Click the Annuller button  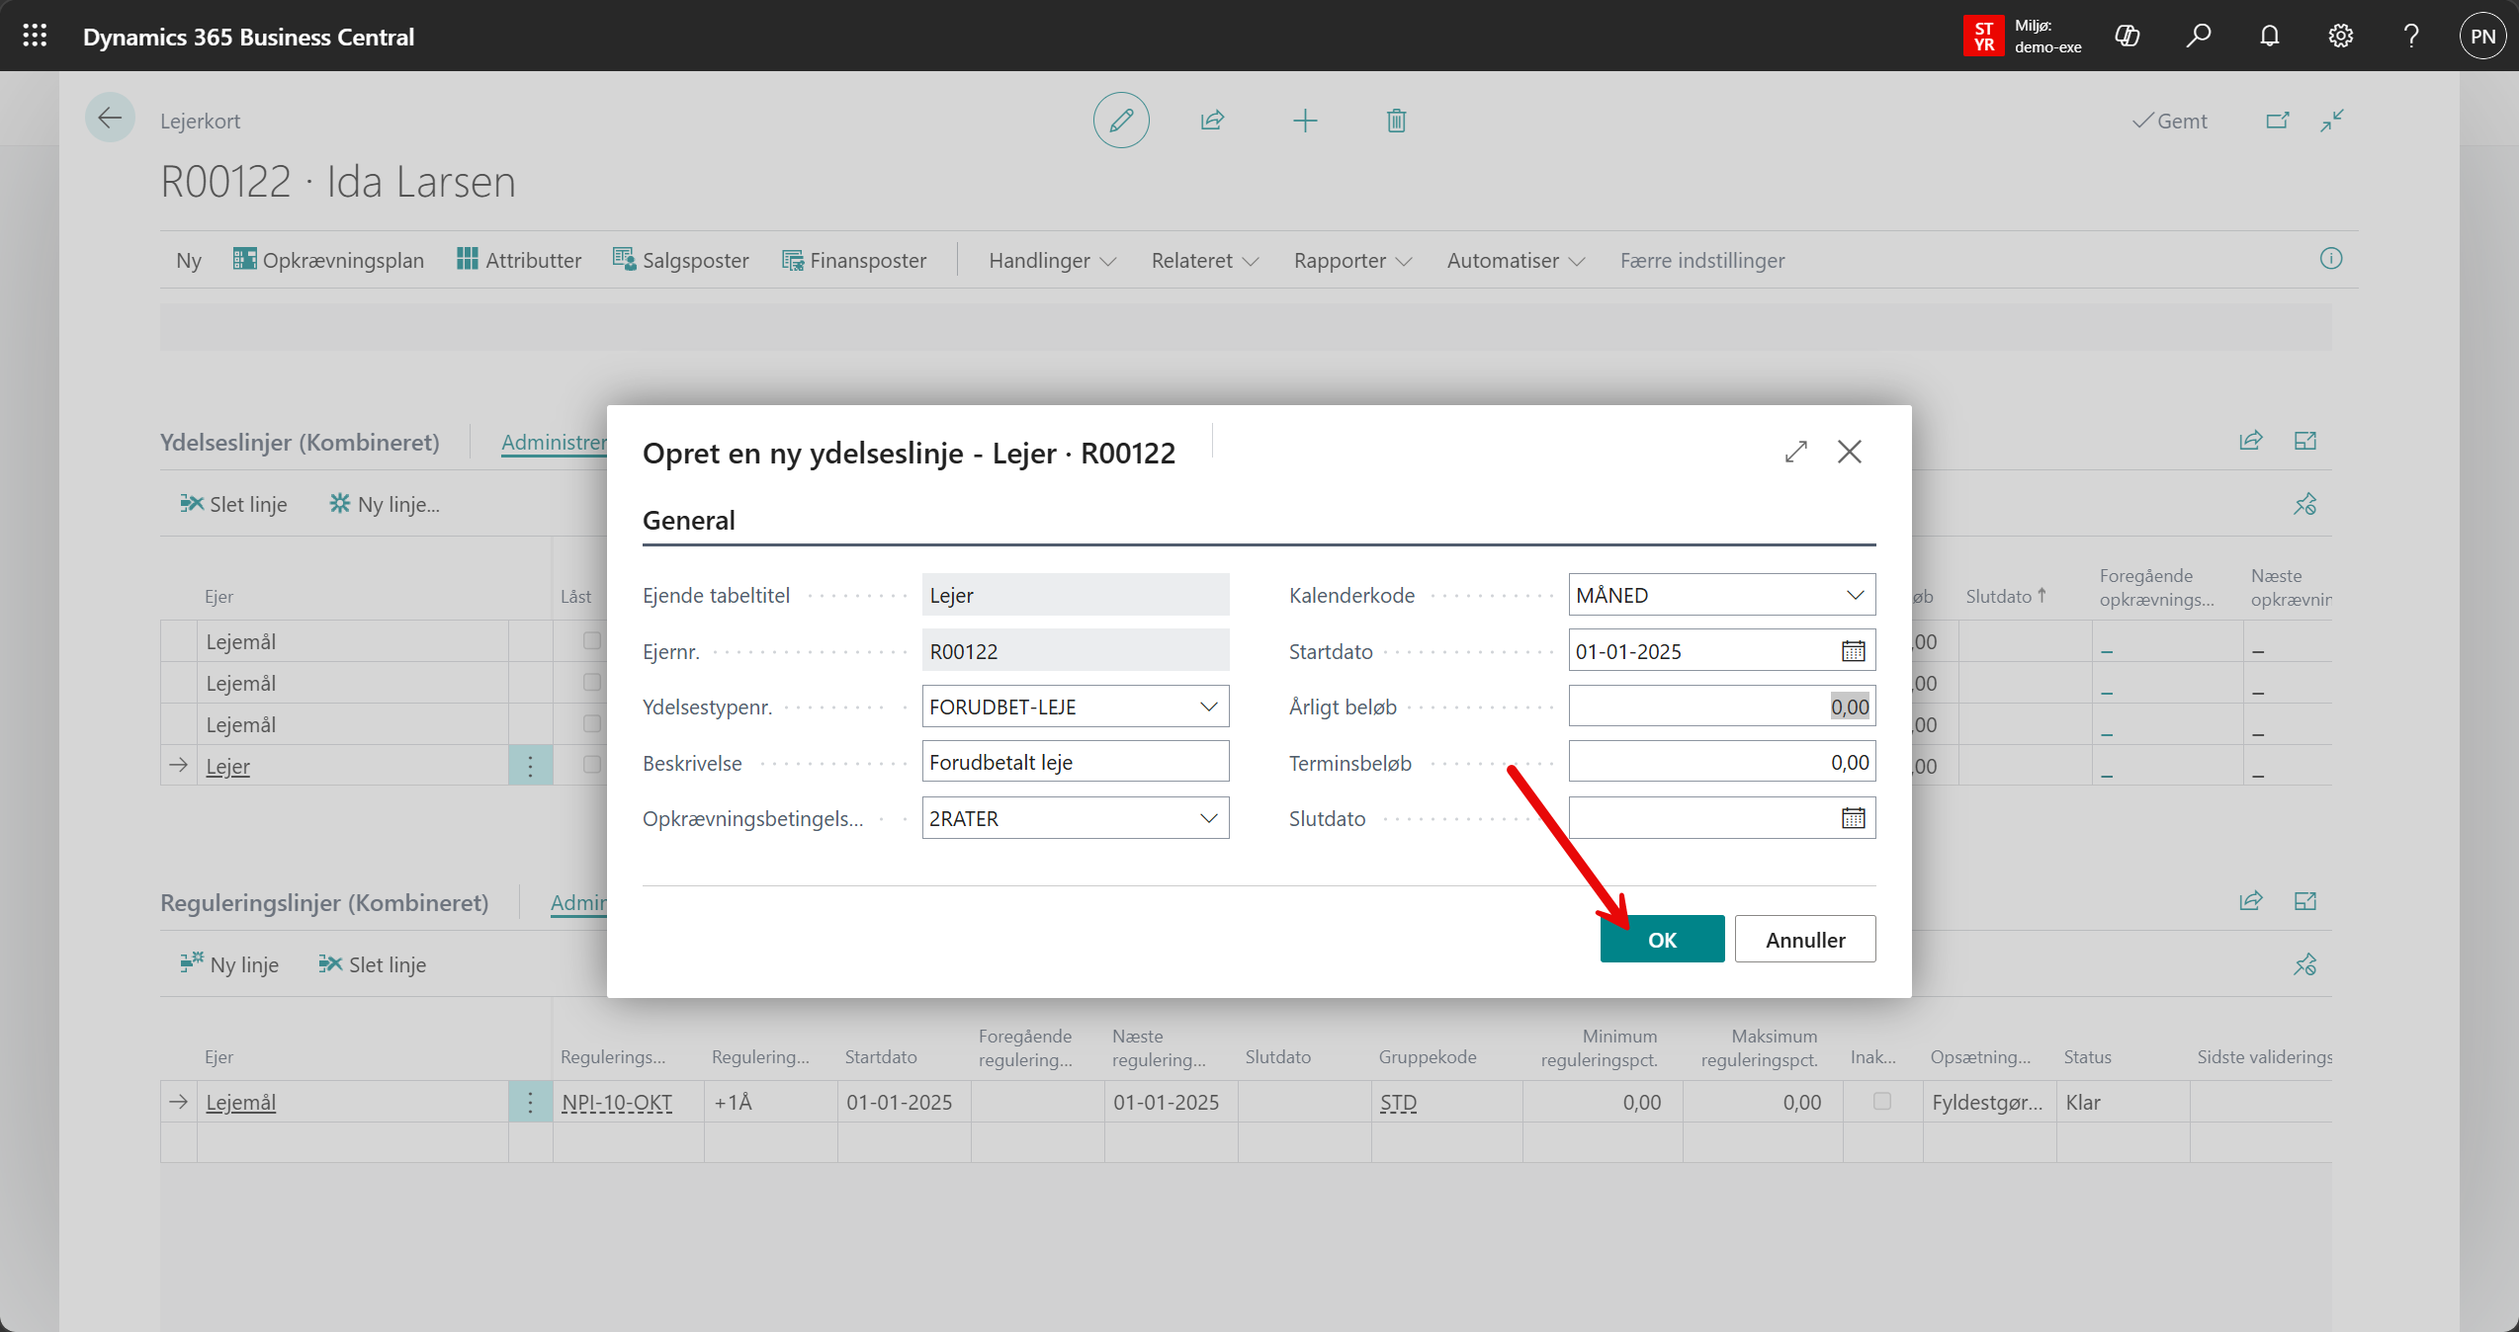tap(1804, 939)
